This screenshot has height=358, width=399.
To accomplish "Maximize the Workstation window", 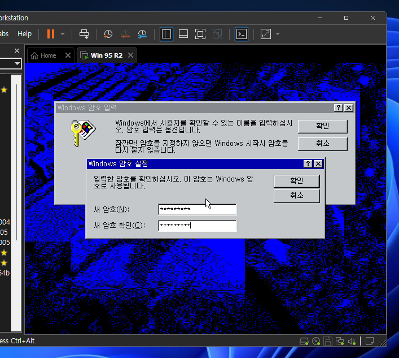I will pyautogui.click(x=346, y=18).
